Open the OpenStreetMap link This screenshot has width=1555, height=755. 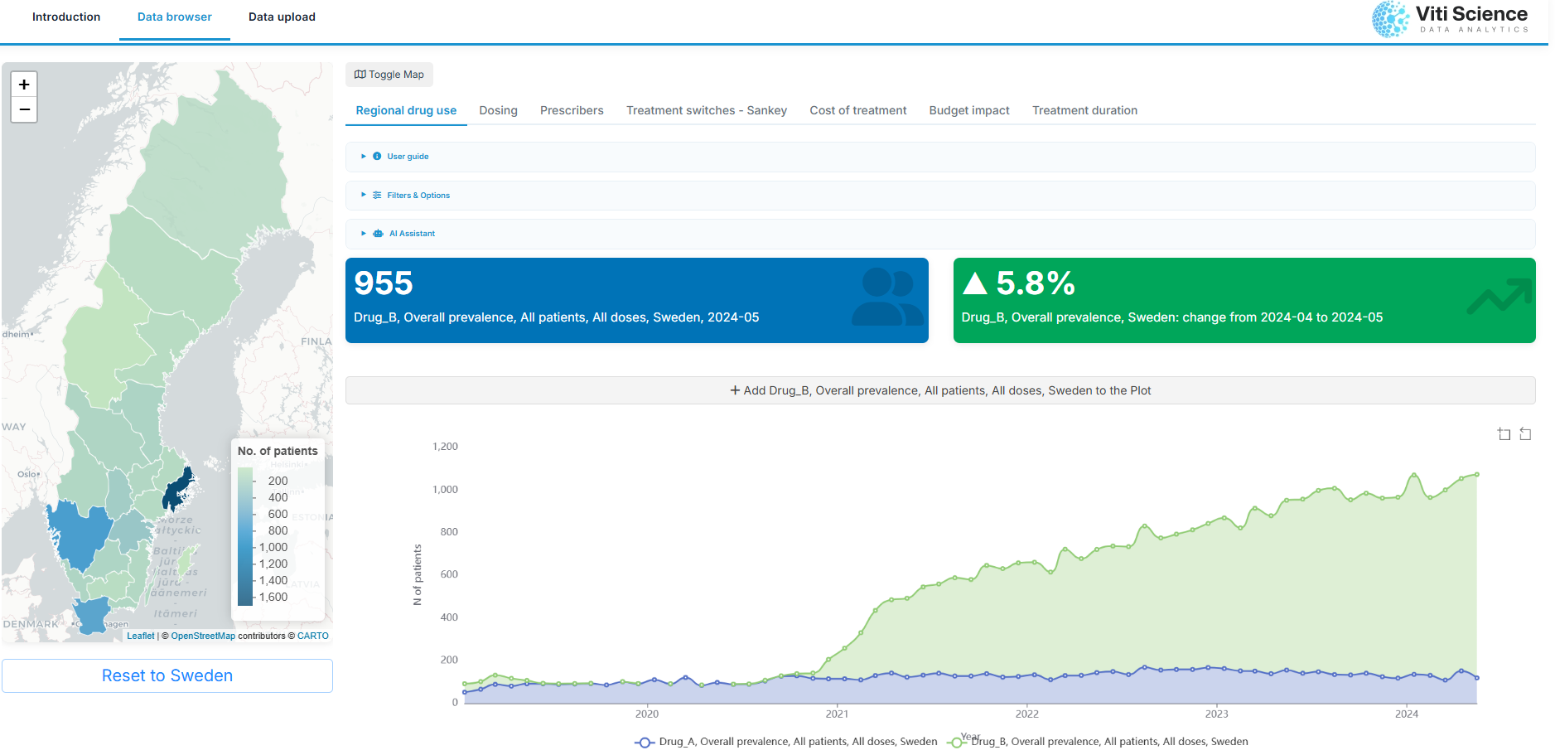pyautogui.click(x=203, y=636)
